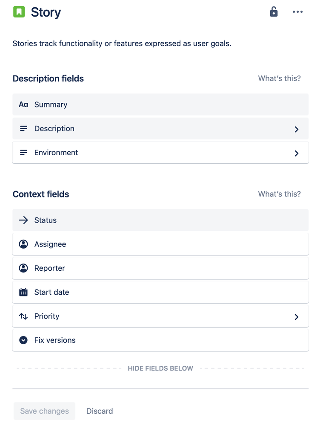
Task: Click the Fix versions circle chevron icon
Action: pyautogui.click(x=23, y=340)
